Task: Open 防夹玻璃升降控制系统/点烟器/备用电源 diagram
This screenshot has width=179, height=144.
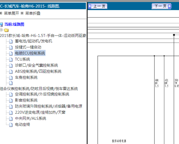Action: tap(49, 106)
